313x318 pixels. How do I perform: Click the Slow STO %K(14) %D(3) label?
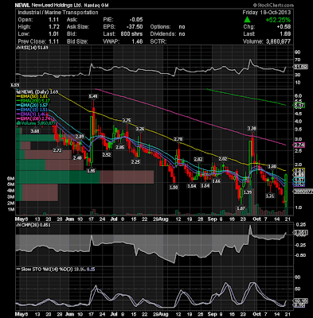click(55, 269)
